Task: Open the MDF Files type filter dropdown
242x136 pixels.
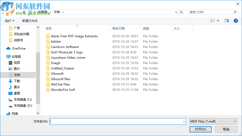Action: point(213,121)
